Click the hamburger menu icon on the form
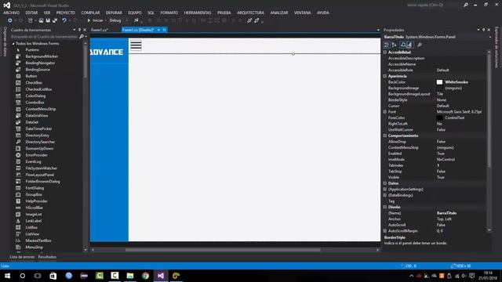The image size is (502, 282). click(136, 45)
